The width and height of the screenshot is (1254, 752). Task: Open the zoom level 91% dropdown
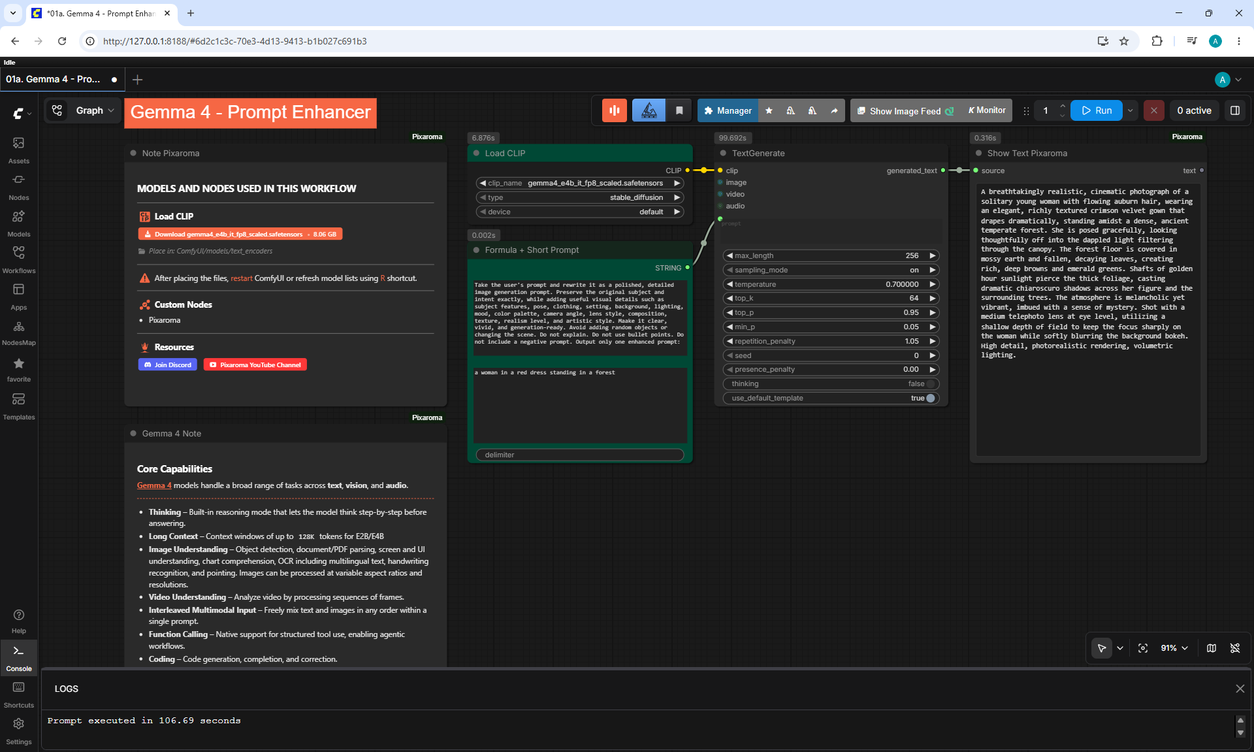pos(1174,648)
